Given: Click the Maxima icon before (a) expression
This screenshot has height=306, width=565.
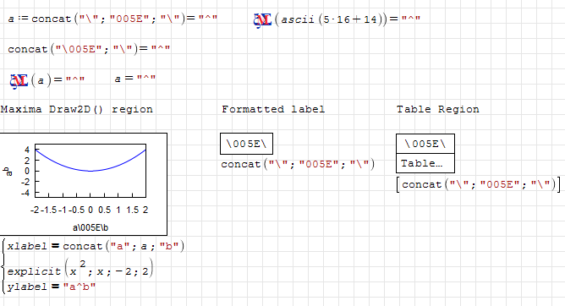Looking at the screenshot, I should pyautogui.click(x=19, y=81).
